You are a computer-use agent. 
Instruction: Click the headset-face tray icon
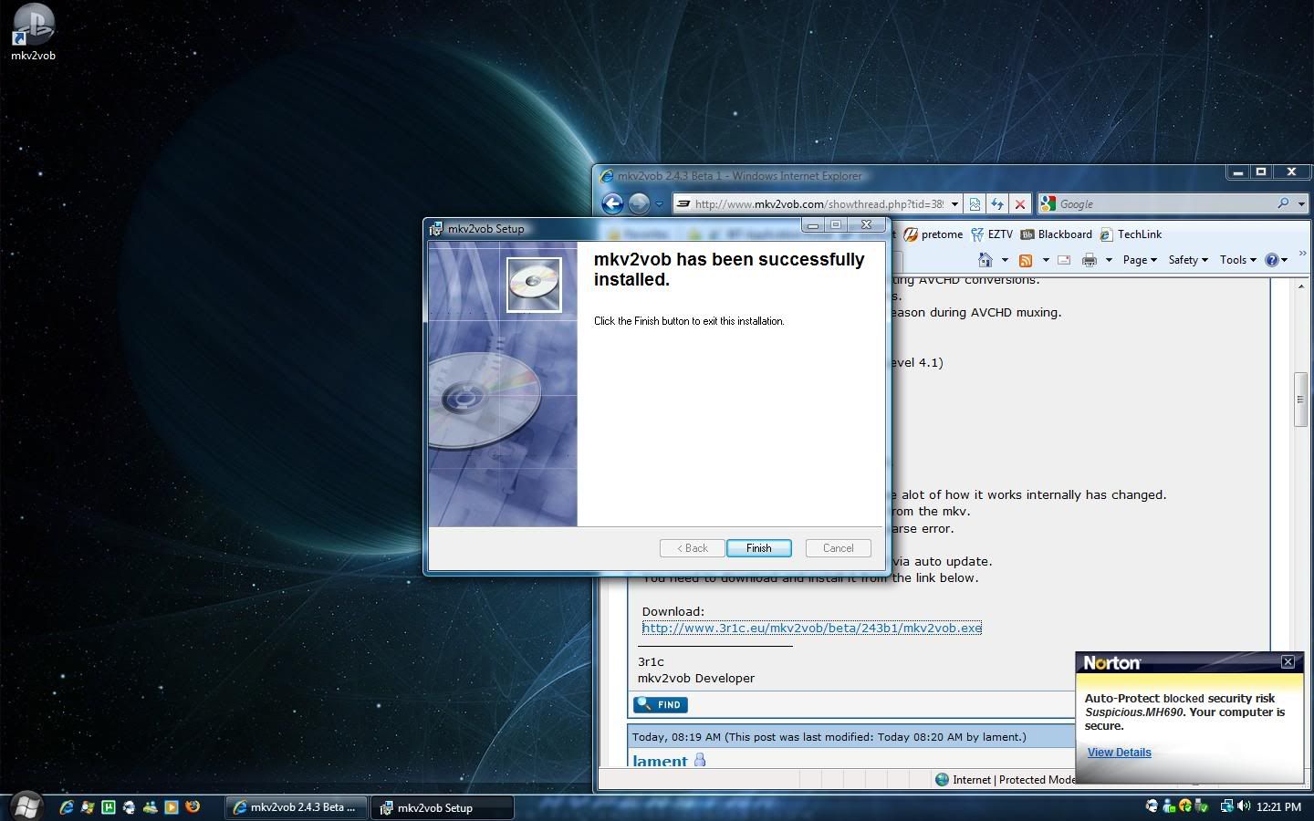(x=1152, y=806)
